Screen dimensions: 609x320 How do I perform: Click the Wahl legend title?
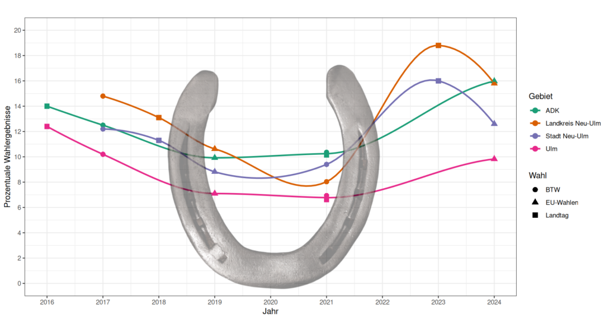coord(538,176)
